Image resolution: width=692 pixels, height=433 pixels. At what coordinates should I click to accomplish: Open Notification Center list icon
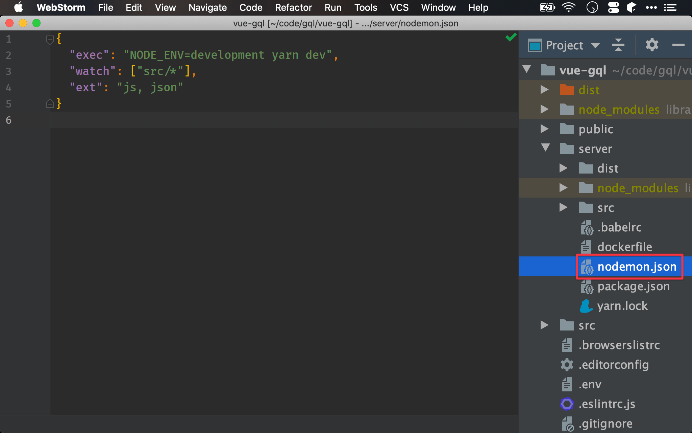point(670,7)
